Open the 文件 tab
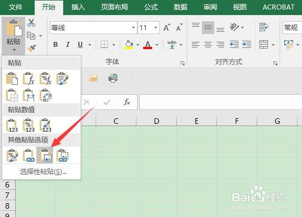 click(x=16, y=7)
